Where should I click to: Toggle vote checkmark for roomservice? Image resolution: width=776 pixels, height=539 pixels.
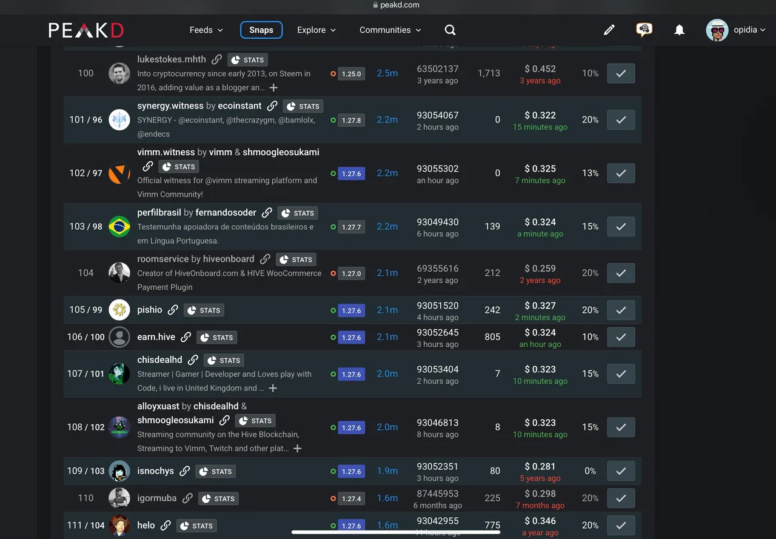[621, 273]
